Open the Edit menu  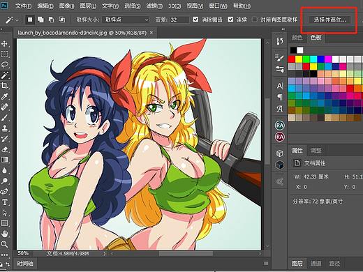(45, 6)
